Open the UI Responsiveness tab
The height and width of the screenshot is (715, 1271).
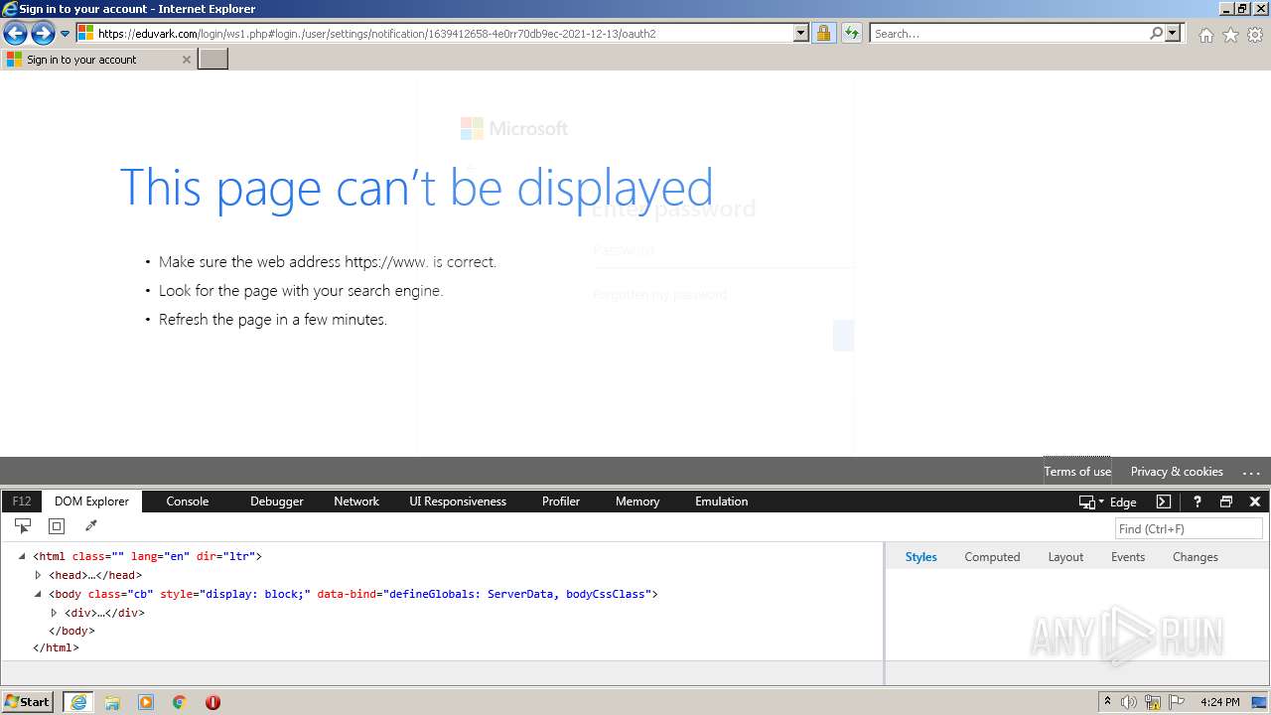pos(458,501)
